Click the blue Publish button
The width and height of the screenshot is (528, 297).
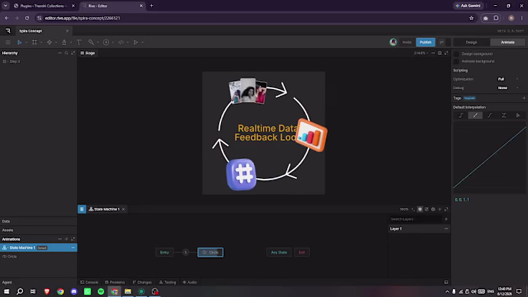pyautogui.click(x=425, y=42)
